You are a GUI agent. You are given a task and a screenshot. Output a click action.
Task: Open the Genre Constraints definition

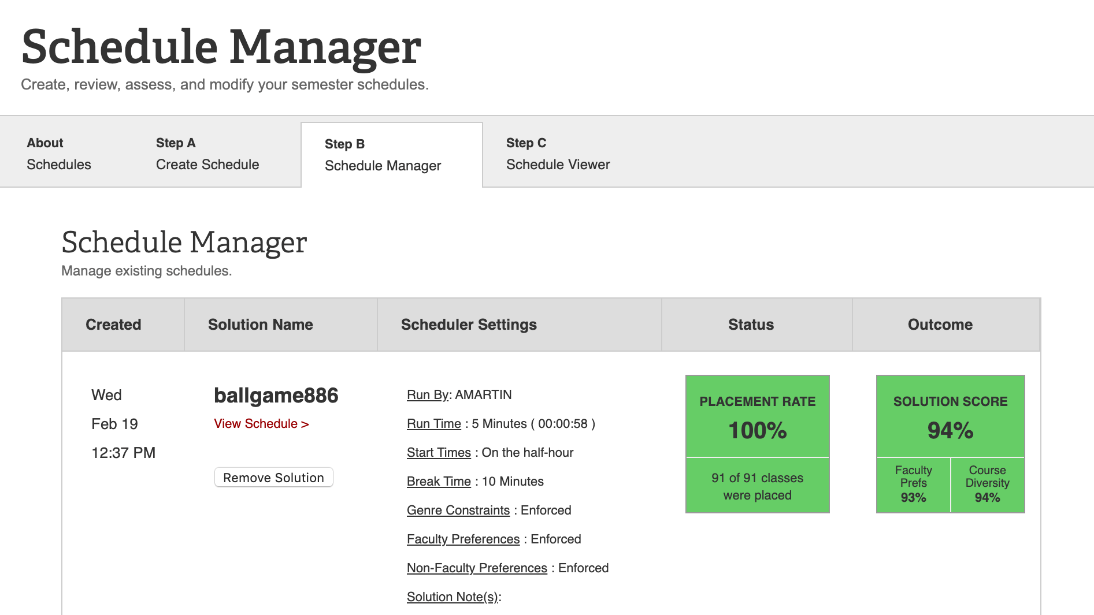(x=458, y=510)
